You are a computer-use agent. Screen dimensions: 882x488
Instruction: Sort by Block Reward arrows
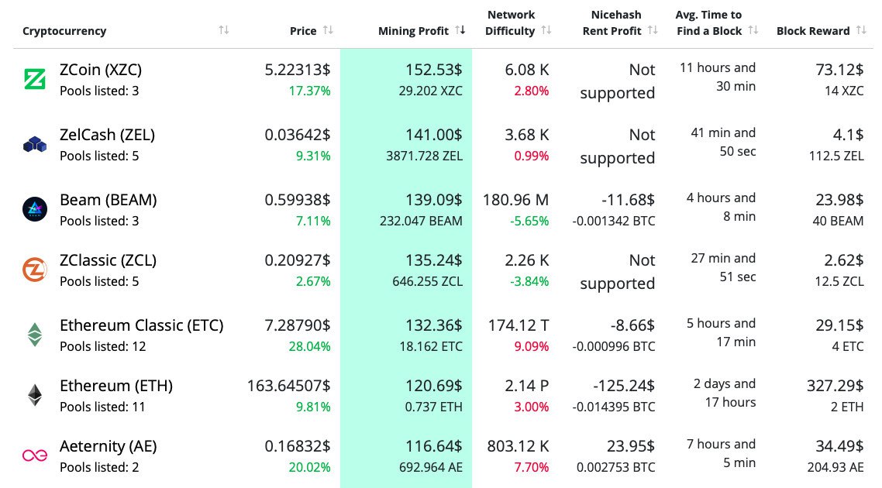[x=861, y=29]
